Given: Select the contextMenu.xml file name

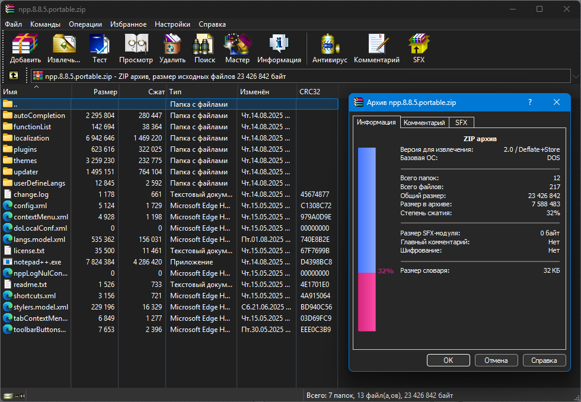Looking at the screenshot, I should [41, 217].
